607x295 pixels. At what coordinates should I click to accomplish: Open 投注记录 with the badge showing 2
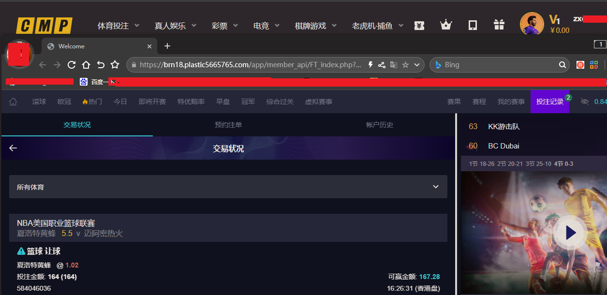point(549,102)
